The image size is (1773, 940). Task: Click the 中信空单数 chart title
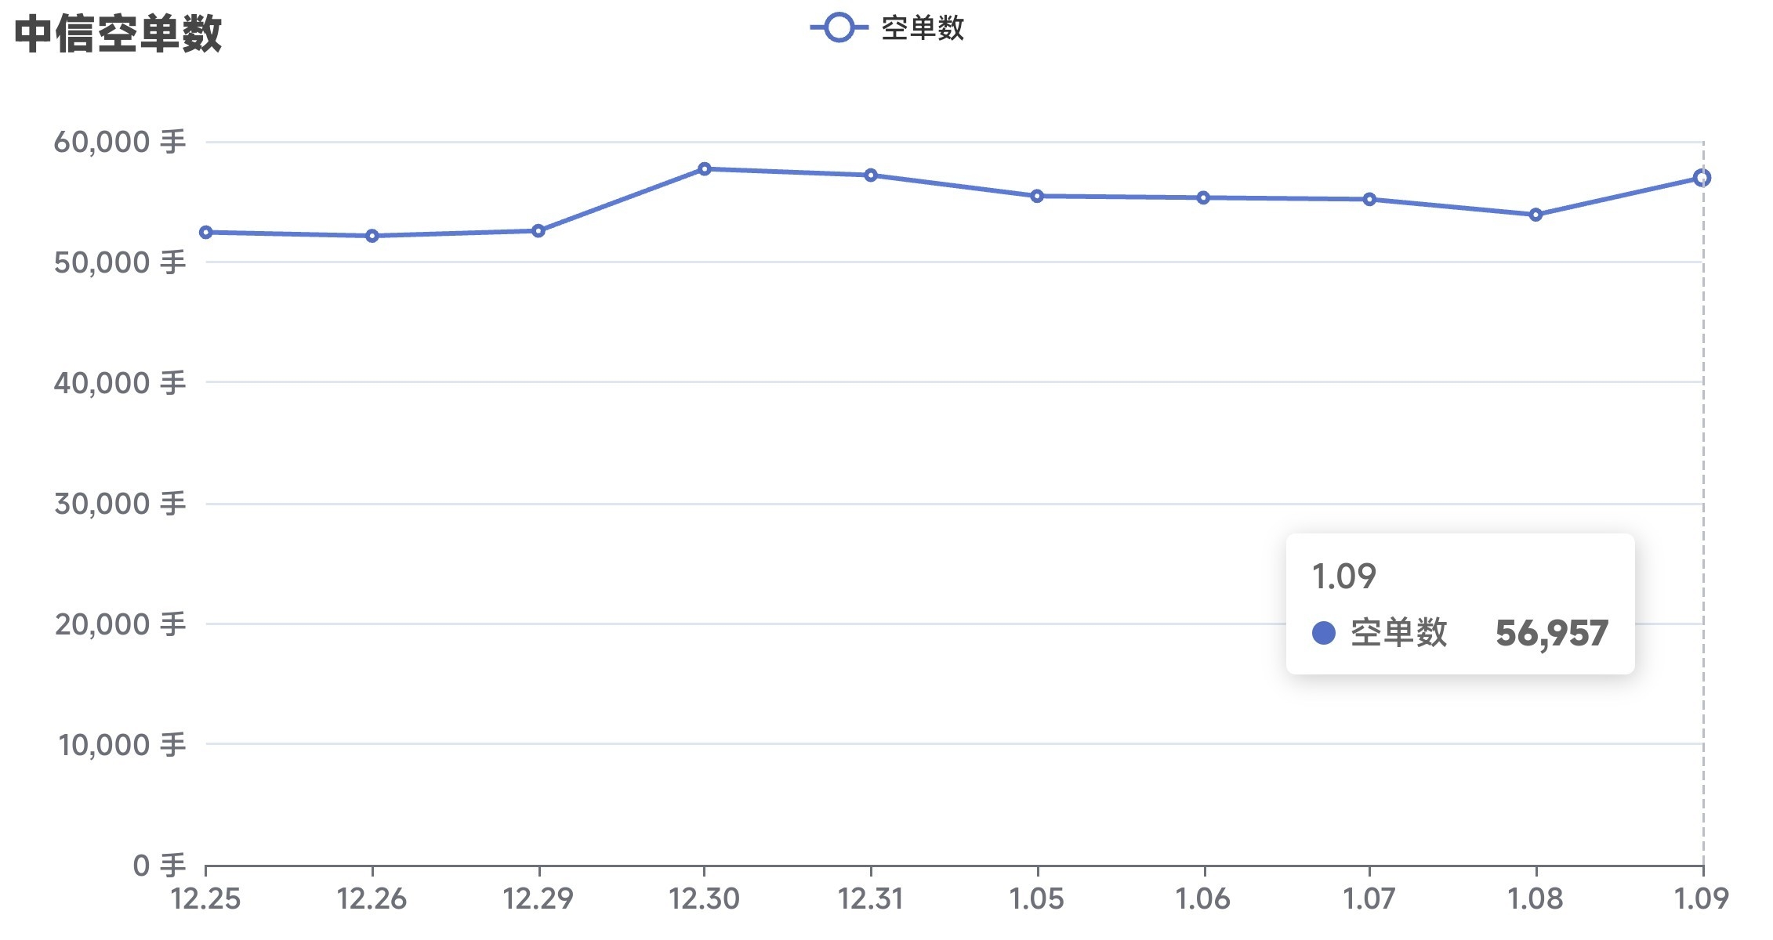click(x=118, y=34)
